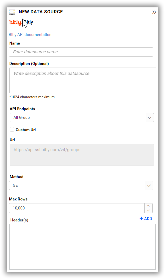Click the Max Rows value field

77,208
